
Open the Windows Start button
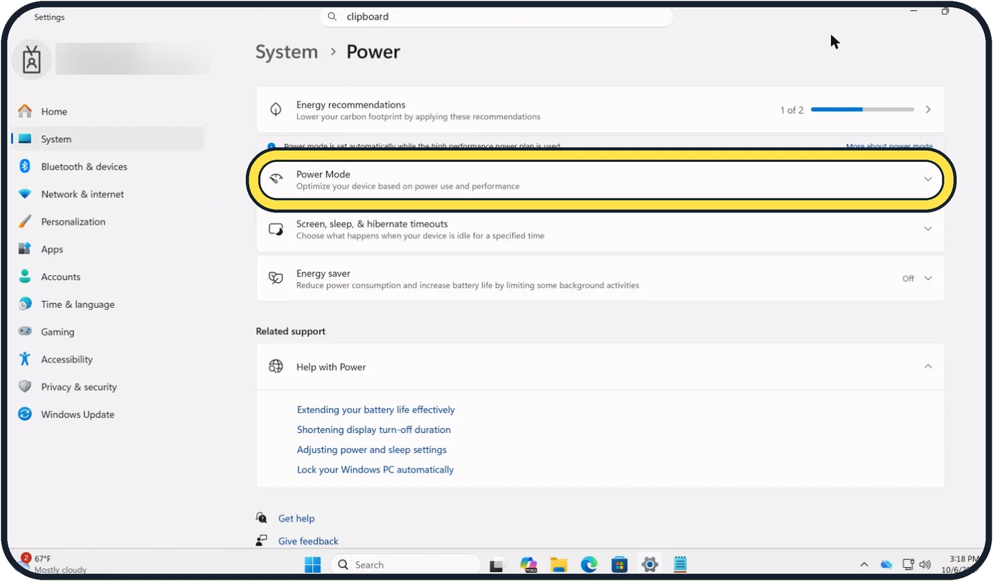coord(312,564)
